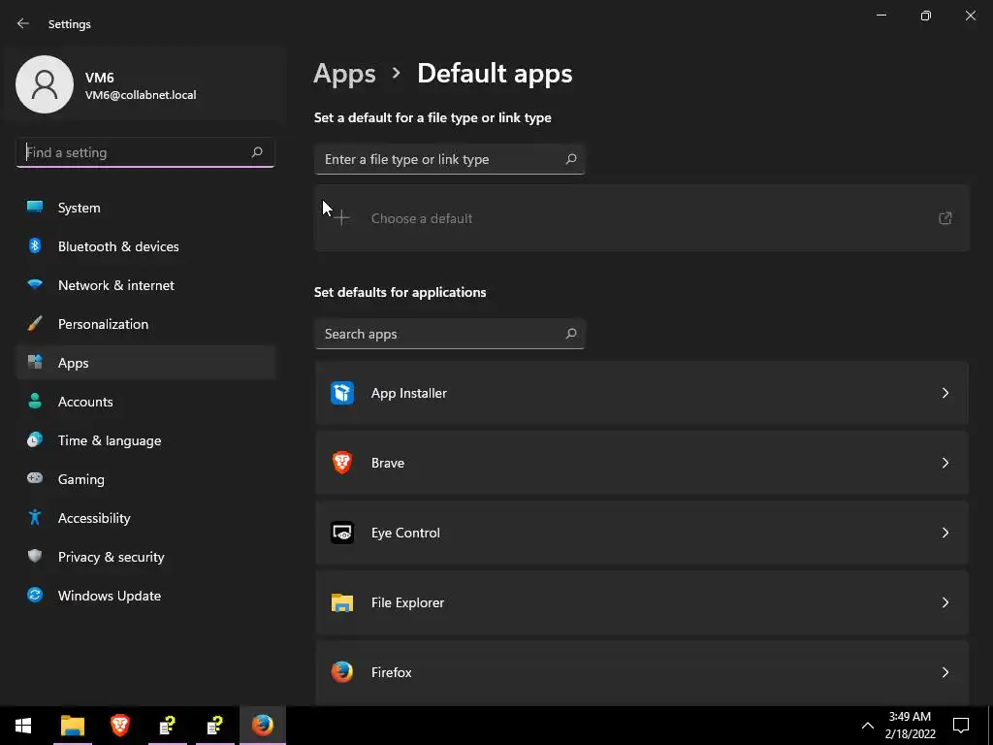This screenshot has height=745, width=993.
Task: Click the Windows Update sync icon
Action: coord(35,595)
